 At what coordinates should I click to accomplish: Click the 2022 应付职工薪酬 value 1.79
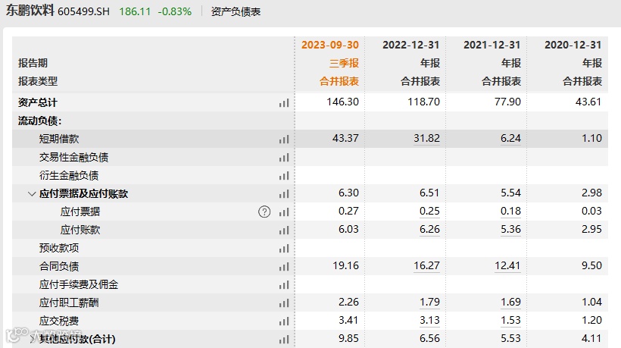[429, 302]
